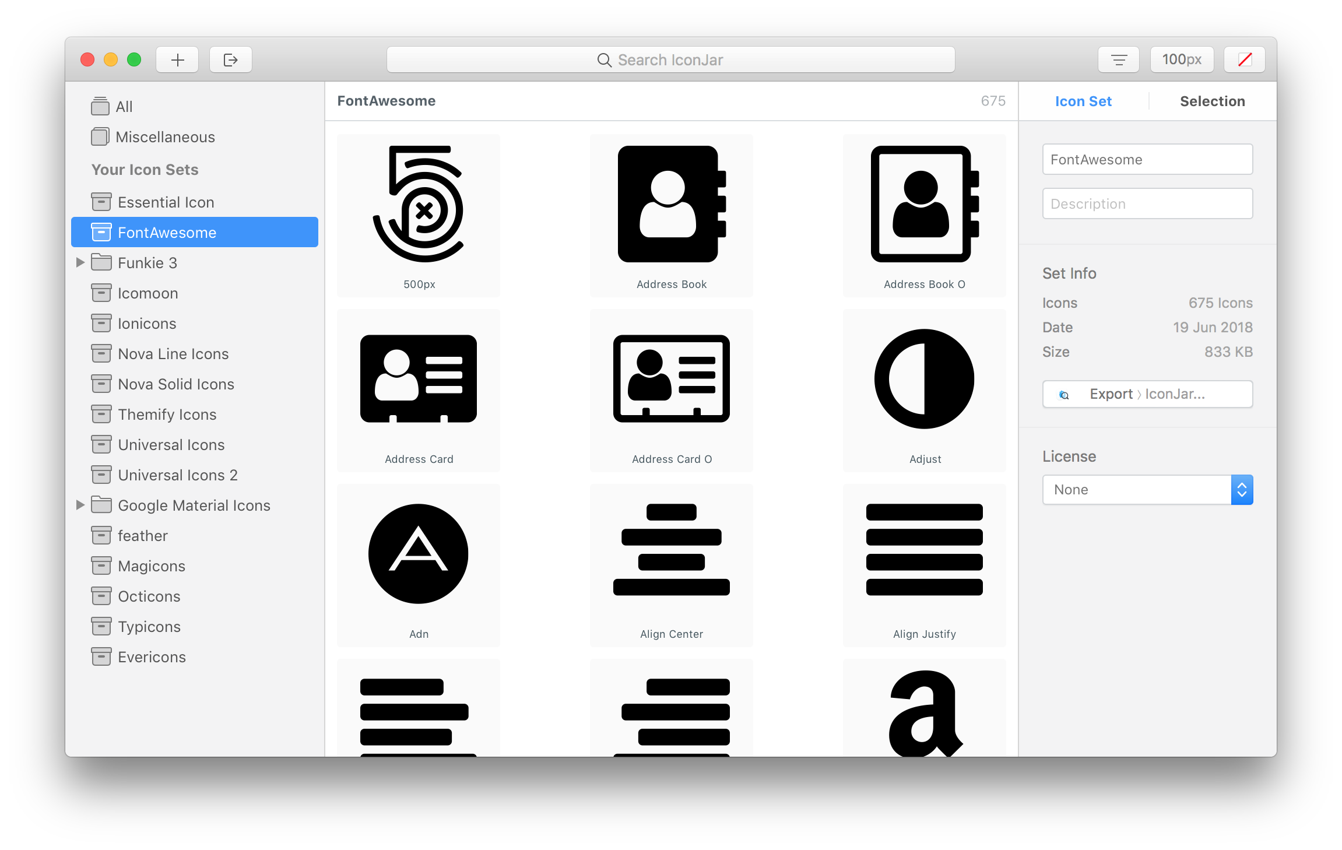
Task: Select the Align Justify icon
Action: pyautogui.click(x=925, y=566)
